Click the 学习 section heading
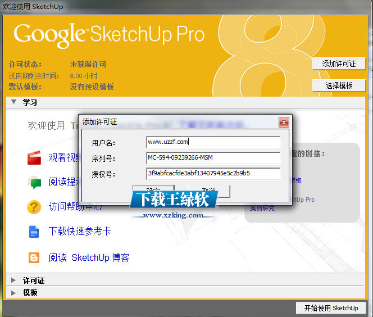This screenshot has width=373, height=317. pos(30,102)
